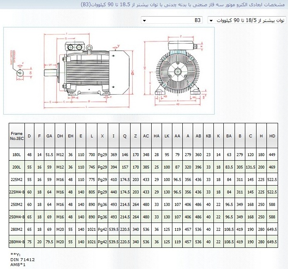Click the '225M4-8' frame row label
This screenshot has height=269, width=288.
pos(17,192)
